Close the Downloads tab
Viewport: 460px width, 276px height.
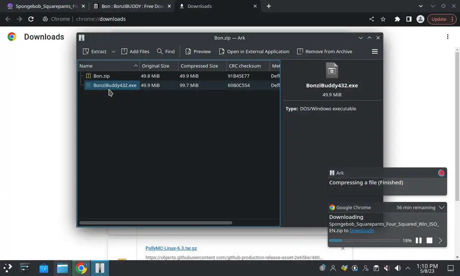tap(255, 6)
